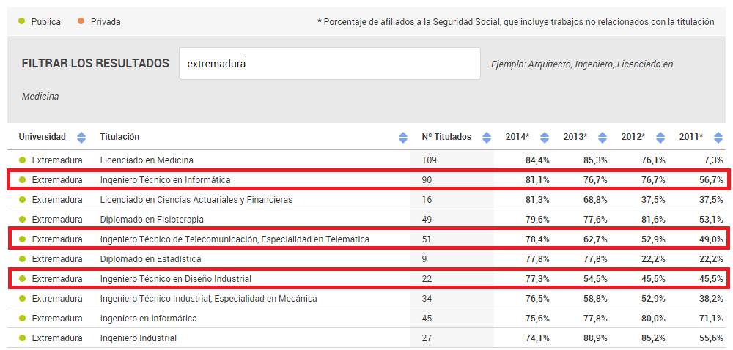Click 90 graduates in Ingeniero Técnico Informática row

click(427, 179)
